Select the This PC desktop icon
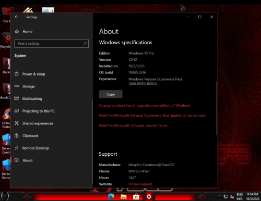This screenshot has width=261, height=201. [x=7, y=15]
